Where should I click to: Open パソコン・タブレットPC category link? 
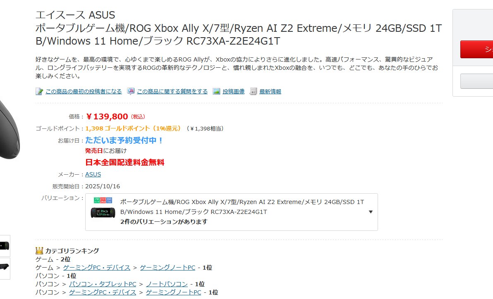(103, 284)
